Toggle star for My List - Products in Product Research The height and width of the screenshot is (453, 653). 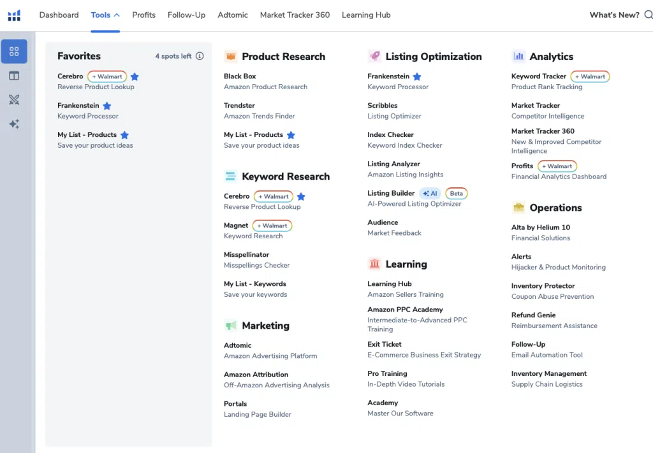291,135
